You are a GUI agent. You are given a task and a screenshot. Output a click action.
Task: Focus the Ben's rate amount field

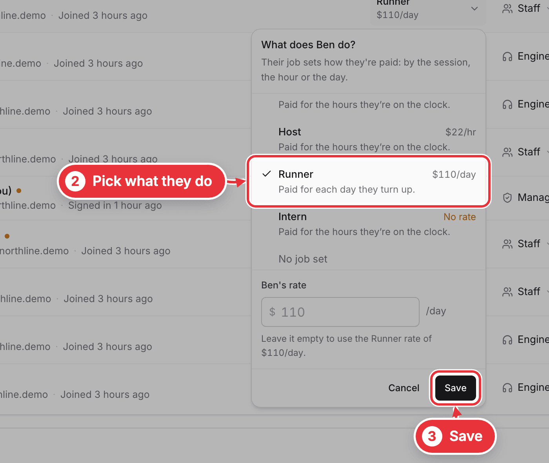[x=340, y=312]
